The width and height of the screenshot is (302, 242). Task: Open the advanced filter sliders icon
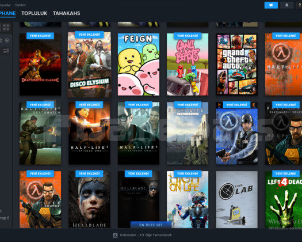(x=6, y=51)
